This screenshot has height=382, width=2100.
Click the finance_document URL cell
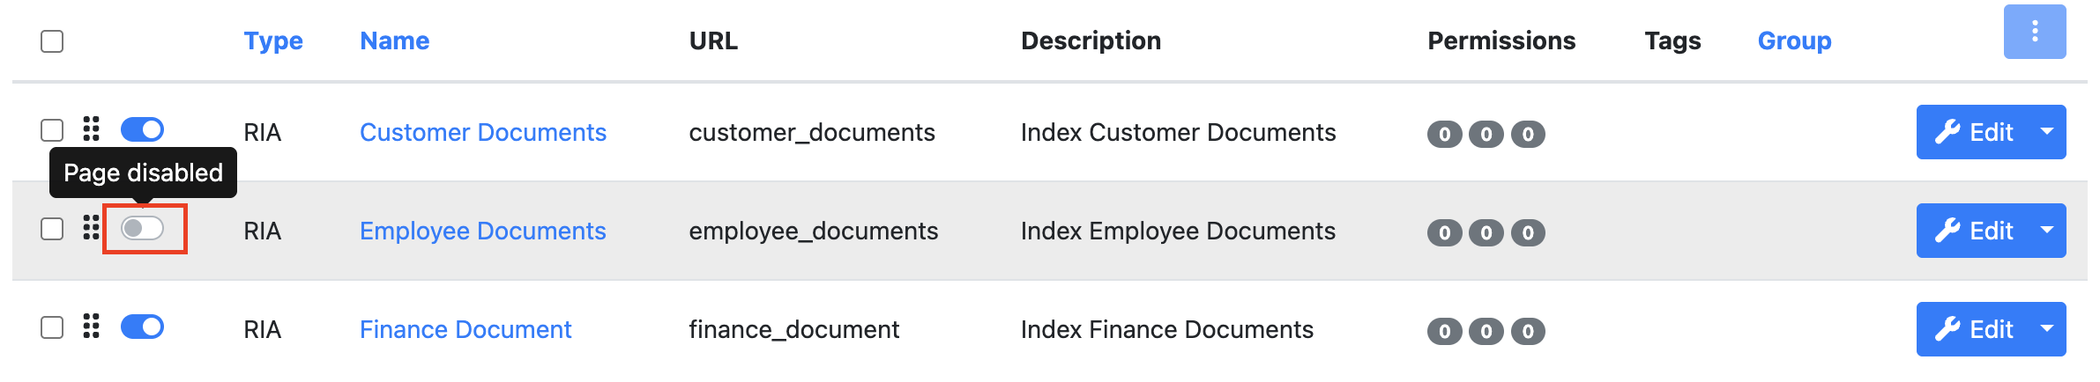tap(794, 329)
